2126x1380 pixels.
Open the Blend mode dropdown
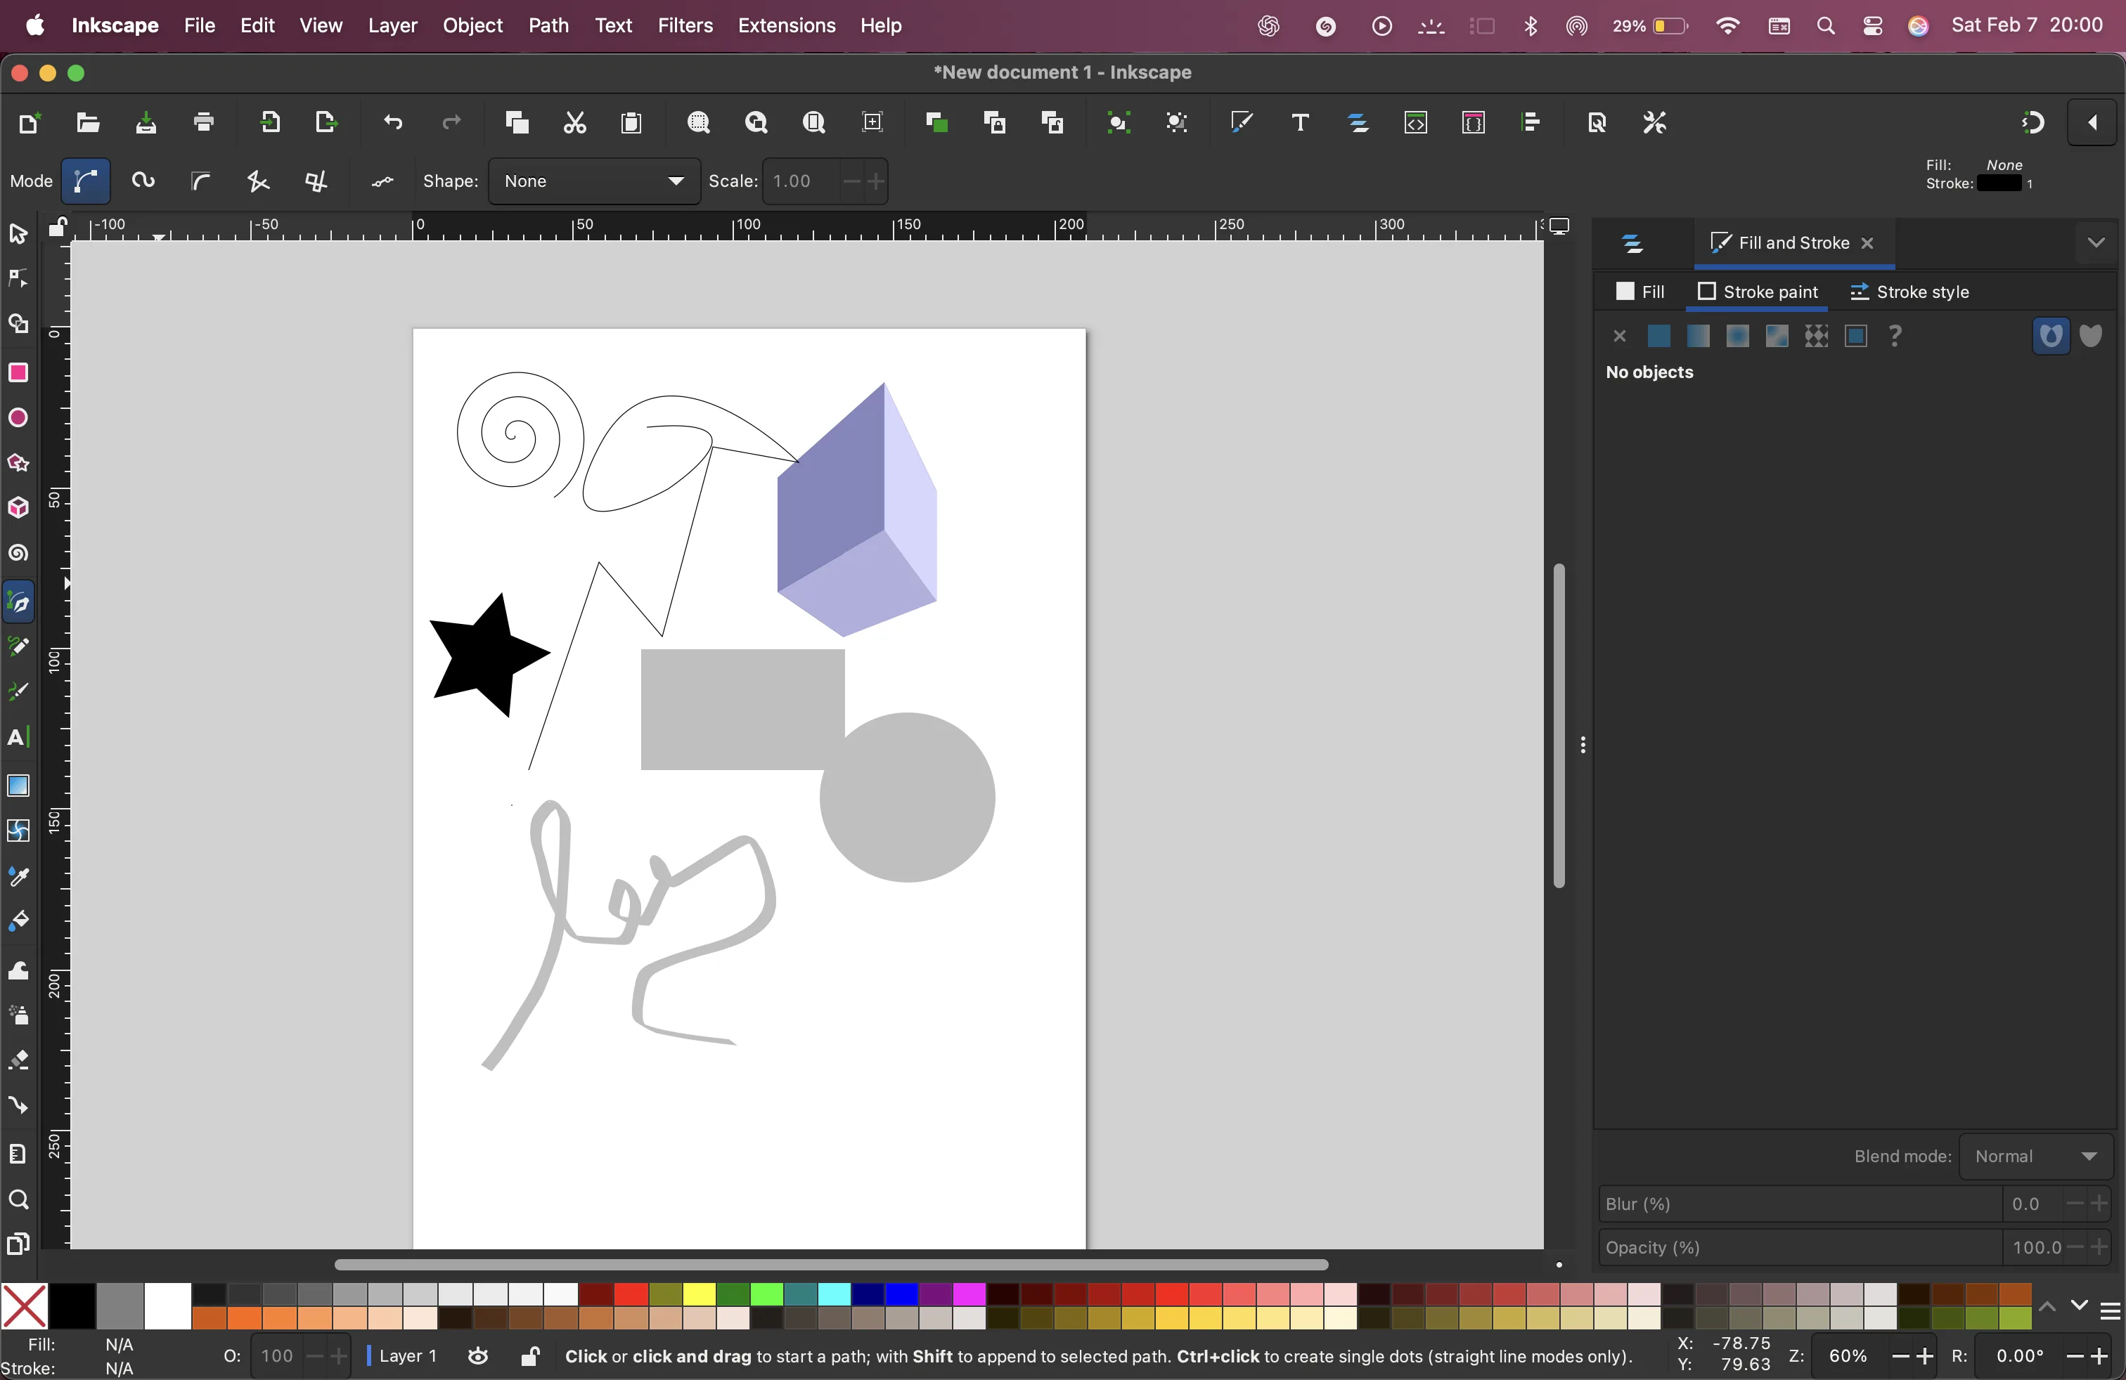[2035, 1156]
